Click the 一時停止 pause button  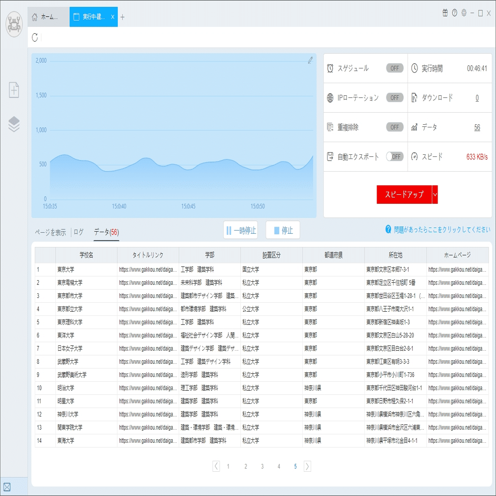[x=241, y=230]
